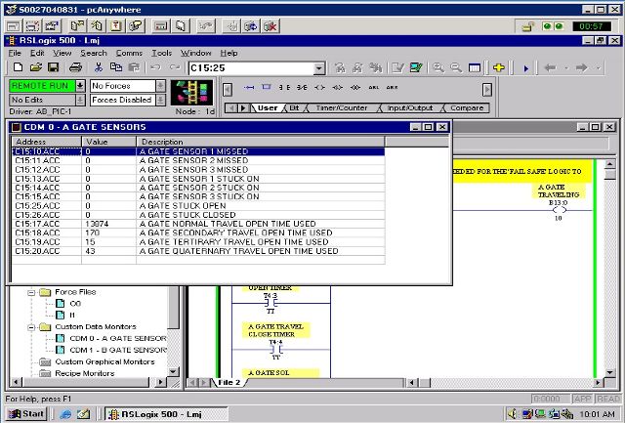Screen dimensions: 625x423
Task: Collapse the Force Files tree folder
Action: coord(31,292)
